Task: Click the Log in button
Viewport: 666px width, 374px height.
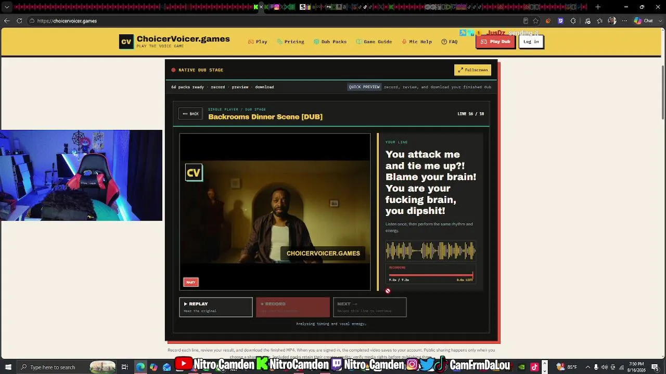Action: 531,42
